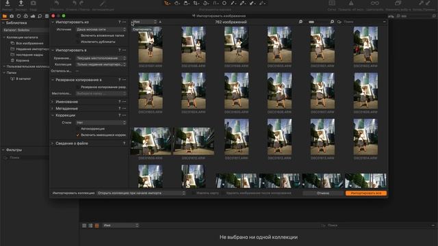Viewport: 438px width, 246px height.
Task: Open the Library folder tool tab
Action: point(5,16)
